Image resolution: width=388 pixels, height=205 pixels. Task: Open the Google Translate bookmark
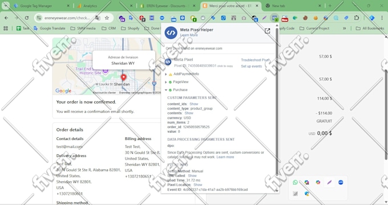tap(50, 28)
